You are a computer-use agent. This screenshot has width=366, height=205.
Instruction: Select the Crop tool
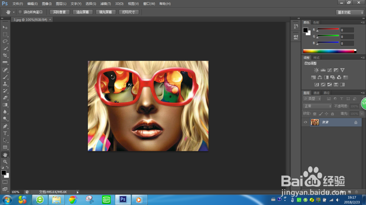pos(5,55)
